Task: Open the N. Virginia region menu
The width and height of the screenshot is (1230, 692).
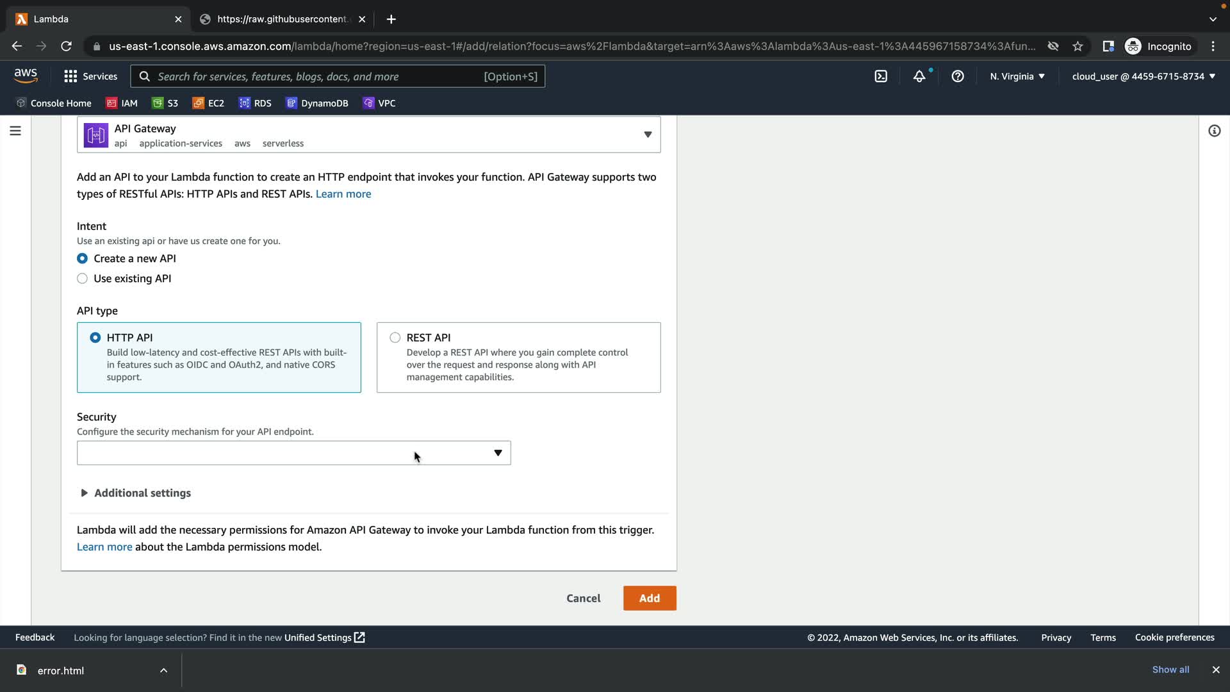Action: point(1017,76)
